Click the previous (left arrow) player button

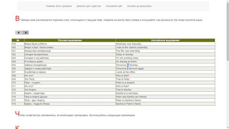[19, 33]
